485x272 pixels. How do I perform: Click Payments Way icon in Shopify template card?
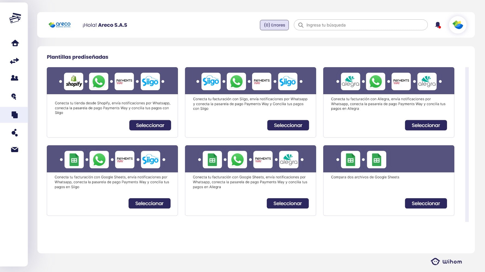124,81
